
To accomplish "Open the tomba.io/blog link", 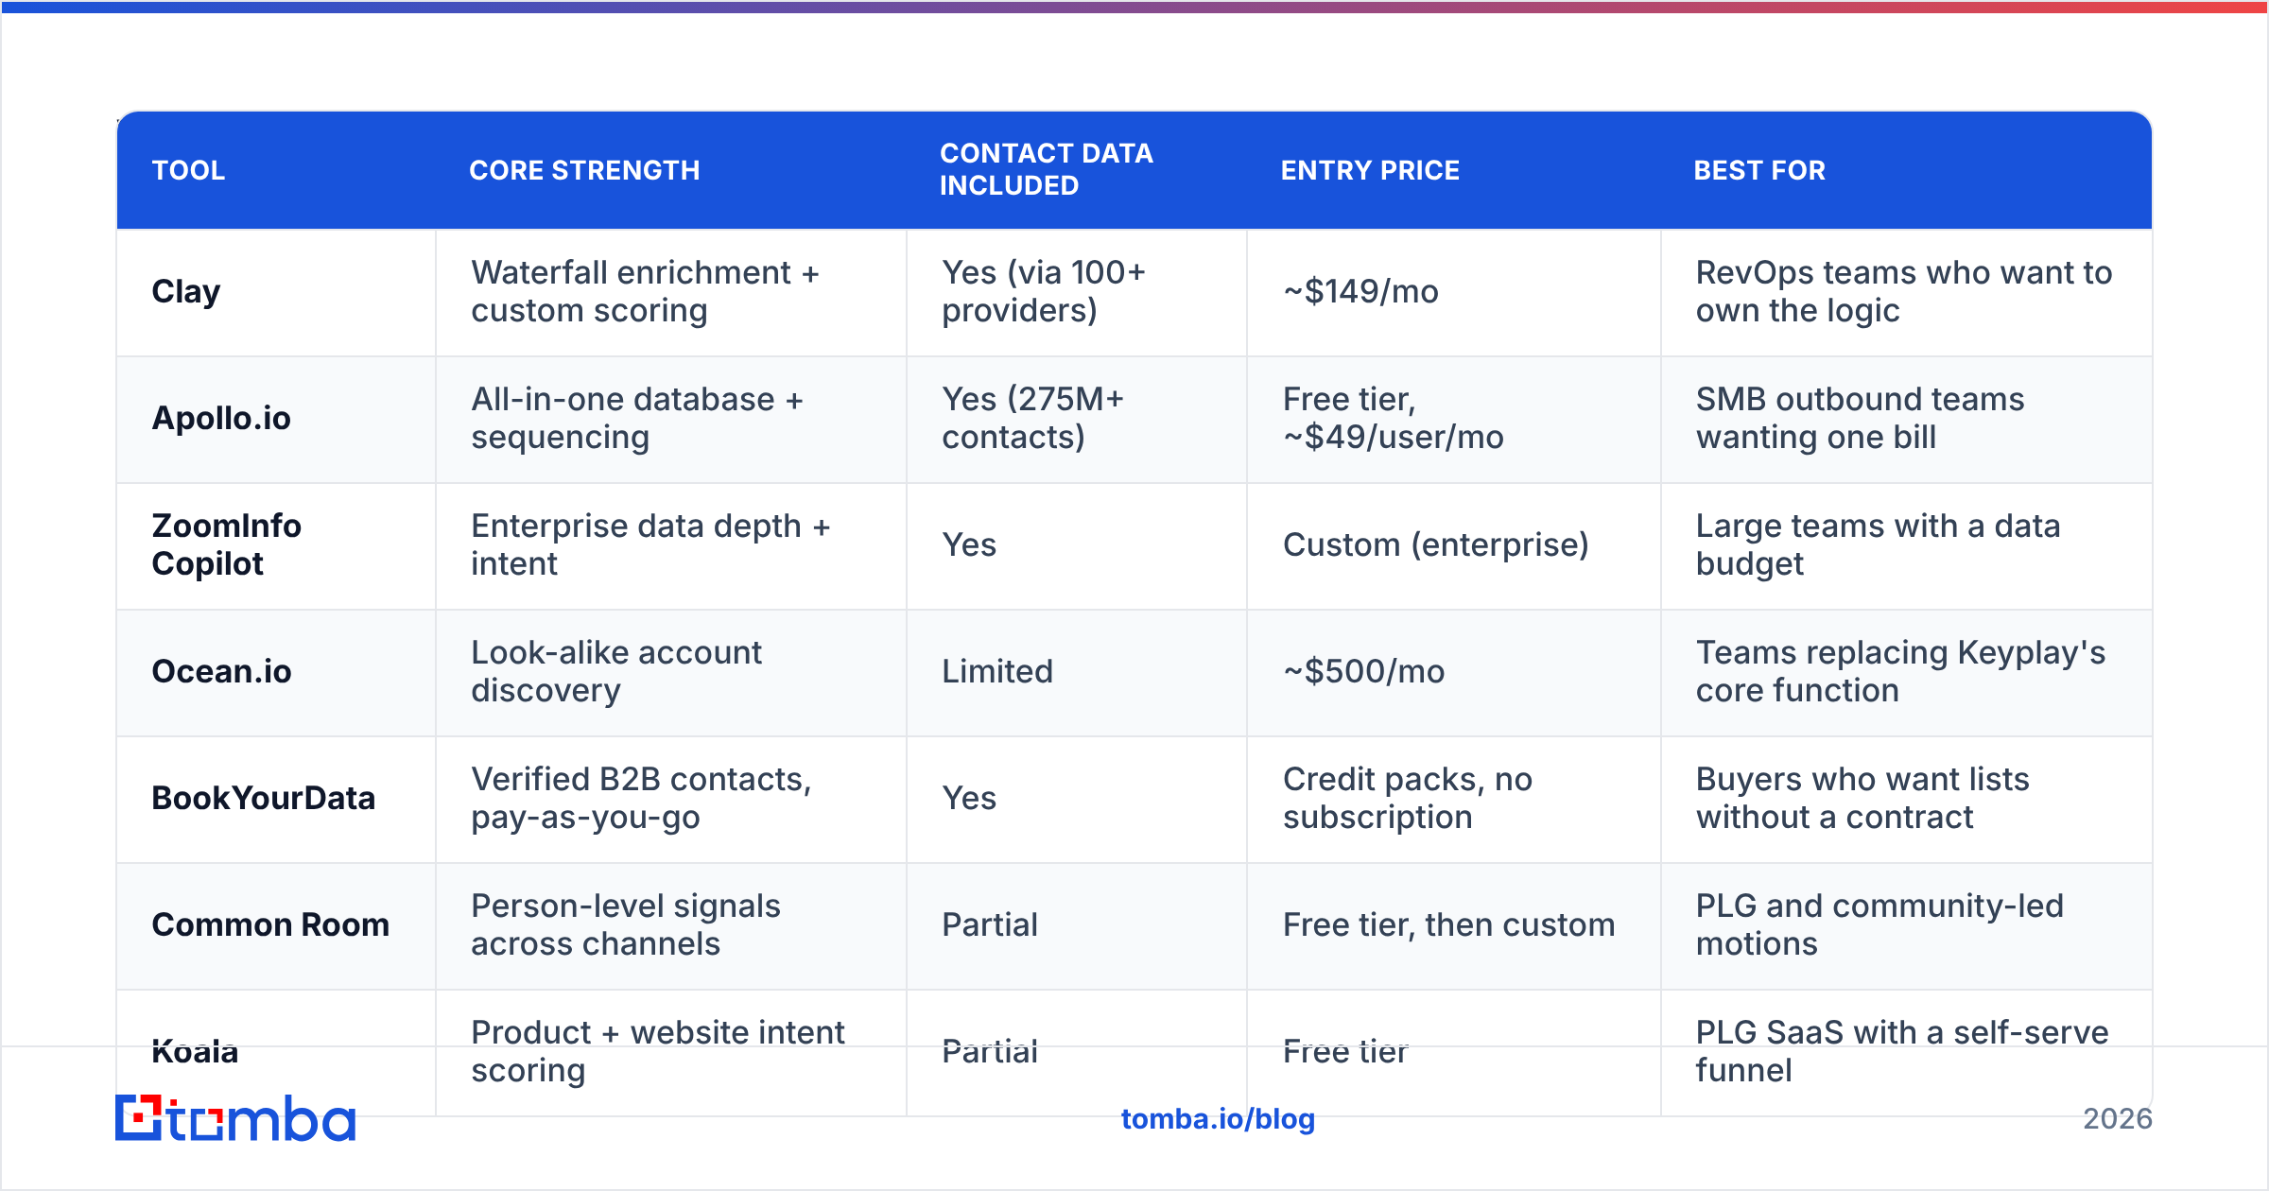I will point(1218,1119).
